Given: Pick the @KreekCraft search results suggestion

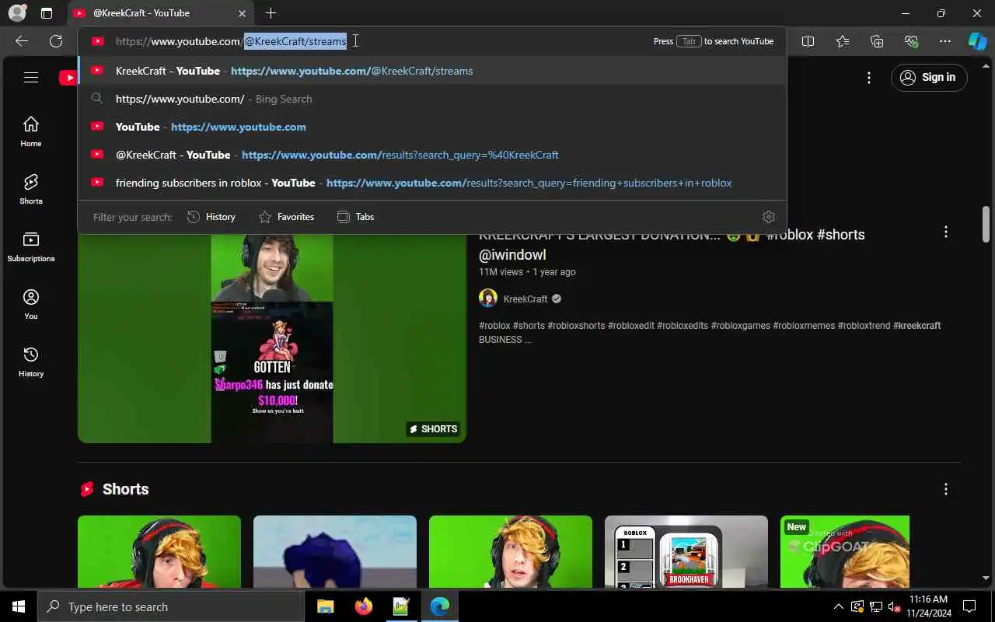Looking at the screenshot, I should (432, 155).
